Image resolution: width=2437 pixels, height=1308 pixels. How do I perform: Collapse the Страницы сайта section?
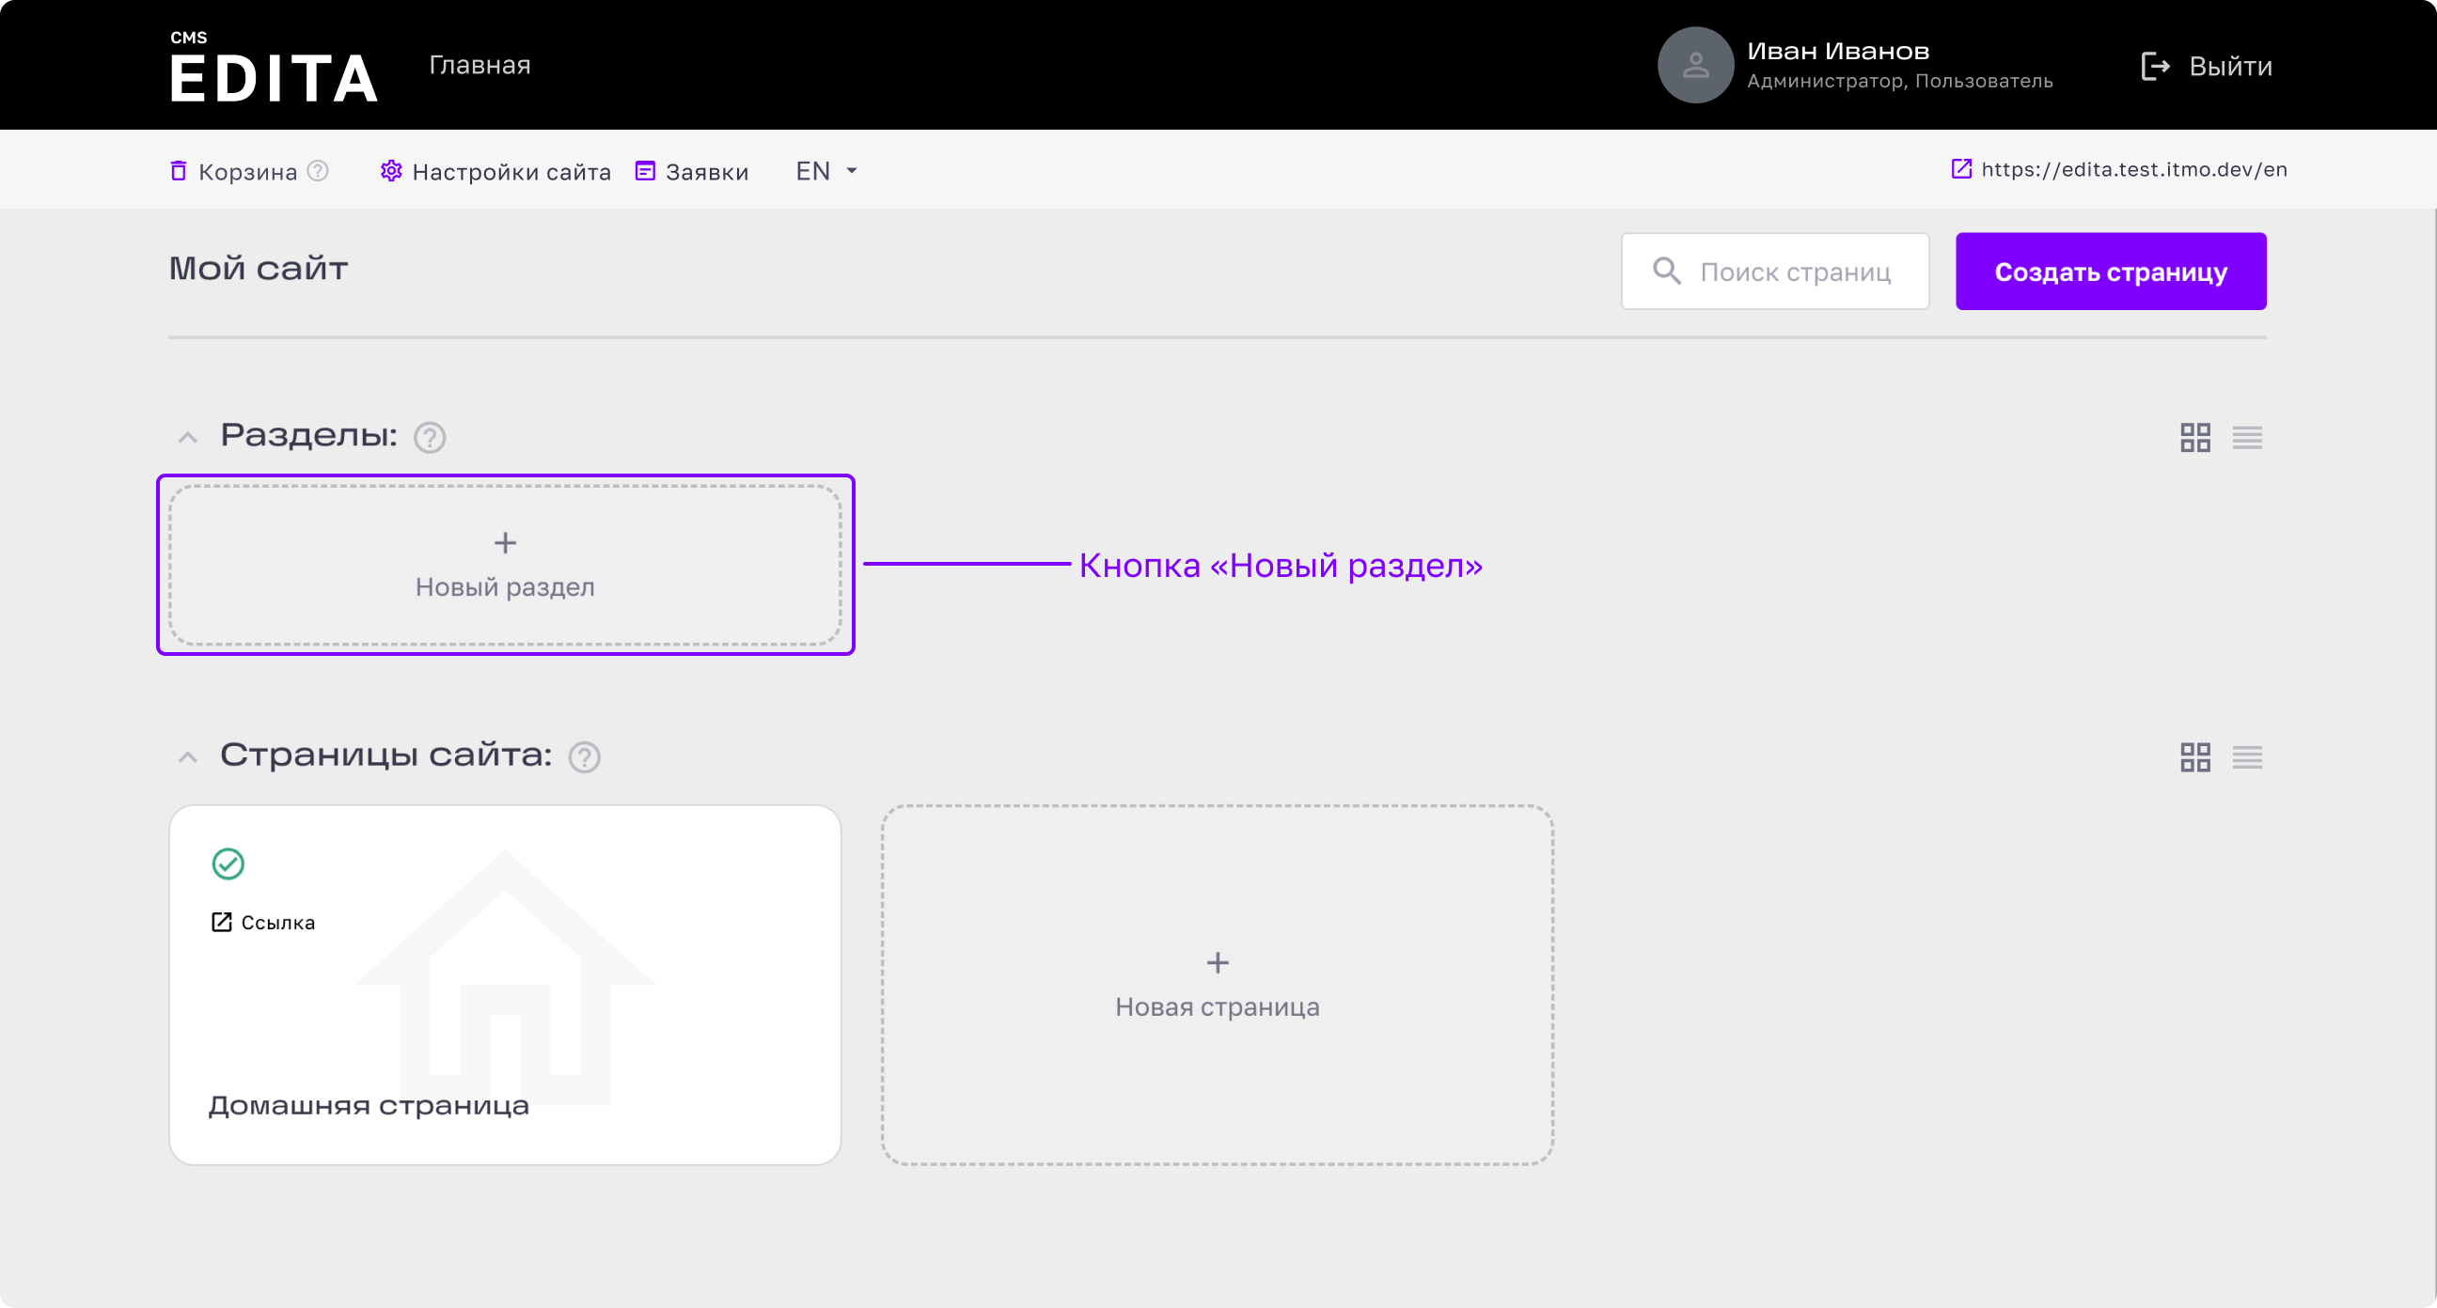(187, 756)
